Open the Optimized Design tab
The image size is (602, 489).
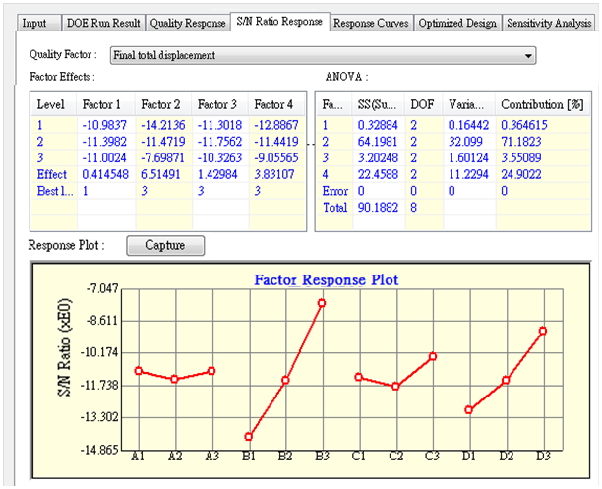point(457,23)
